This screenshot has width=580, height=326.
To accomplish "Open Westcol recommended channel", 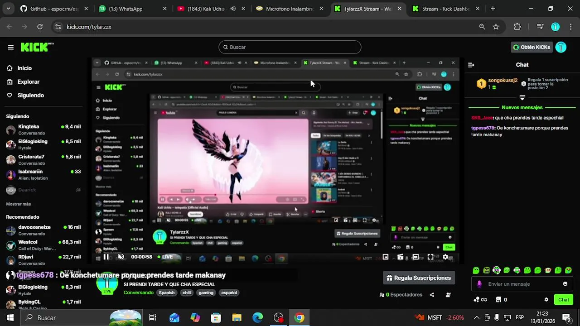I will point(43,245).
